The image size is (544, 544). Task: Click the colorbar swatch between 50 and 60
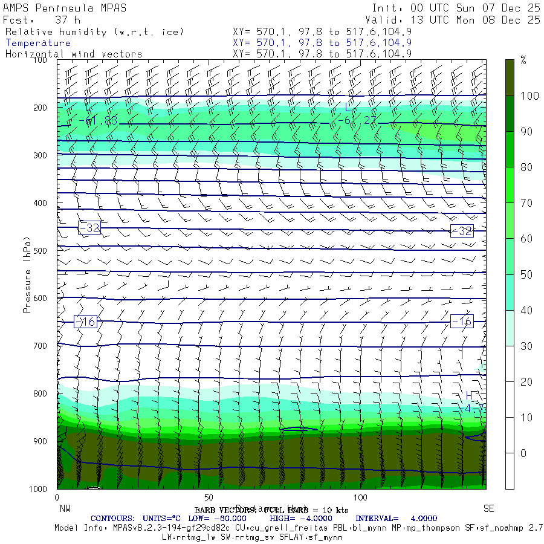pyautogui.click(x=510, y=257)
